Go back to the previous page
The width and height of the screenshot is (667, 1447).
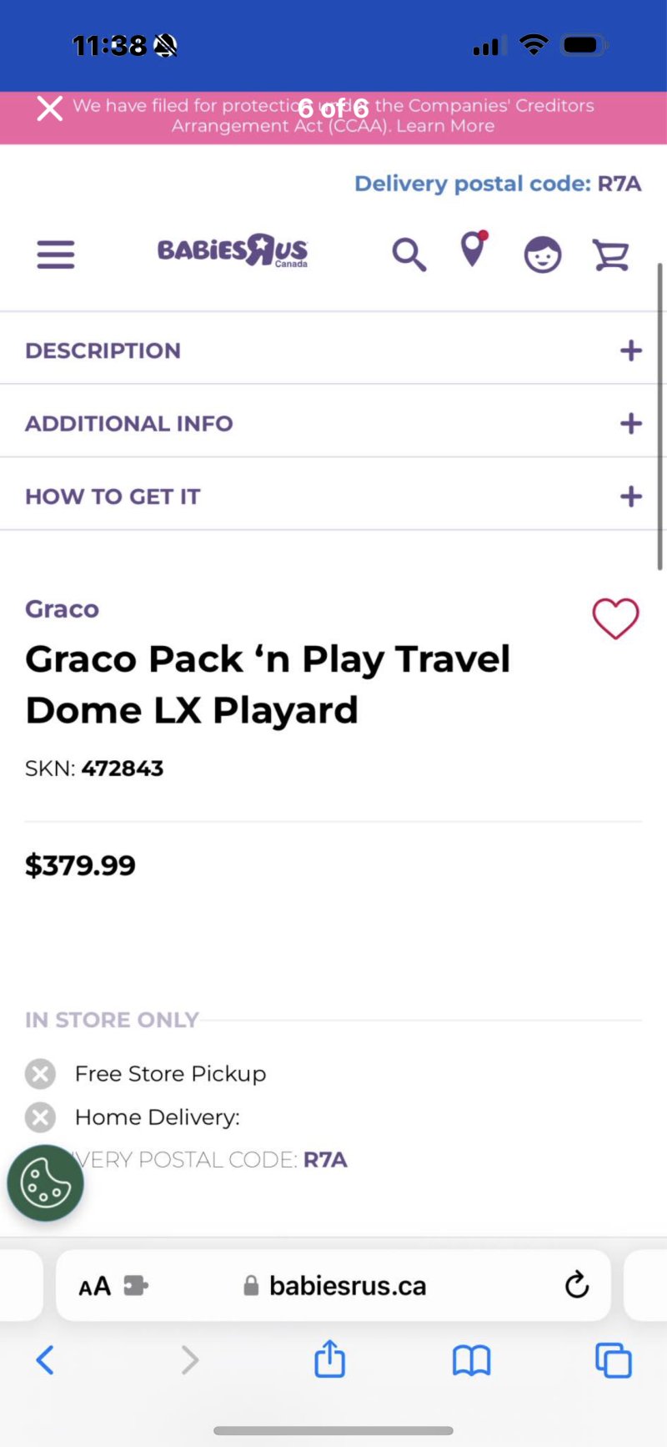click(46, 1360)
